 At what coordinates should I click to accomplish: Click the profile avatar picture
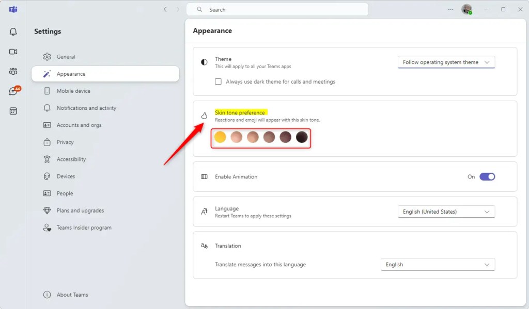tap(467, 9)
